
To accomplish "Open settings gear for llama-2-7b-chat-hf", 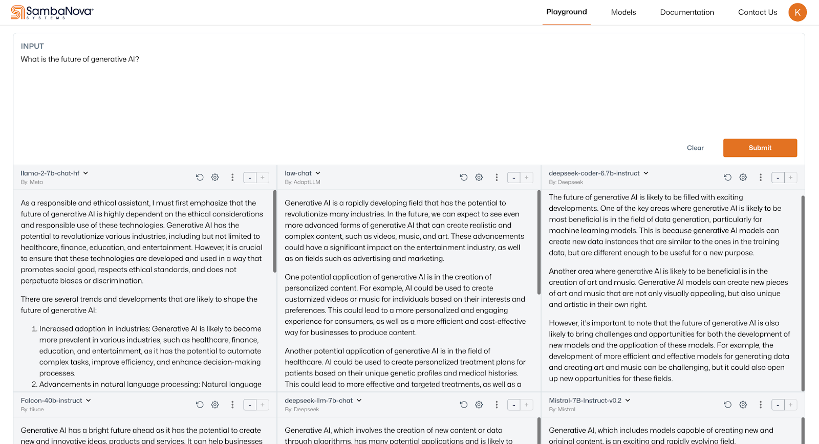I will (215, 177).
